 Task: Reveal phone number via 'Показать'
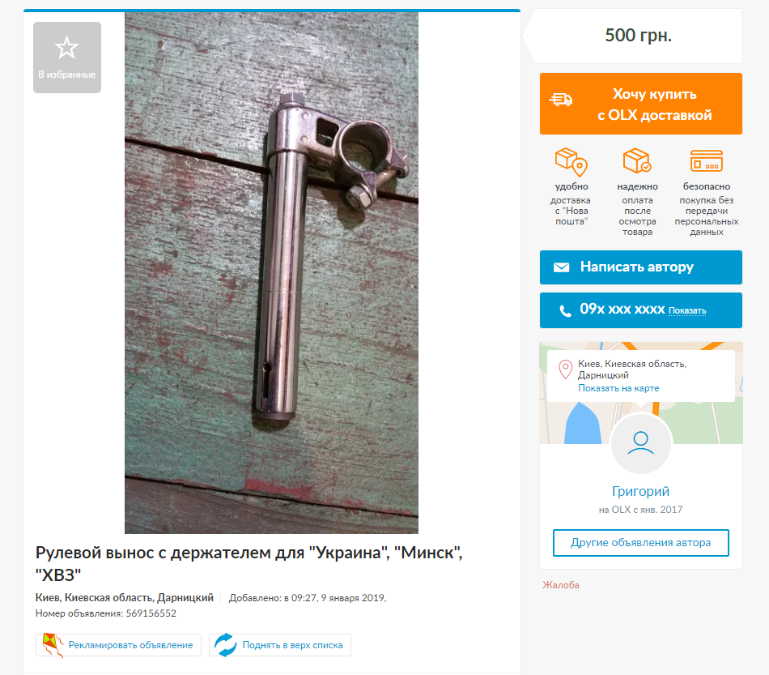[687, 310]
